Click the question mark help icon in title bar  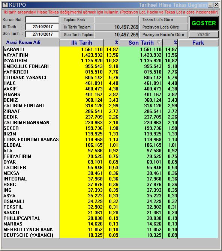(6, 5)
